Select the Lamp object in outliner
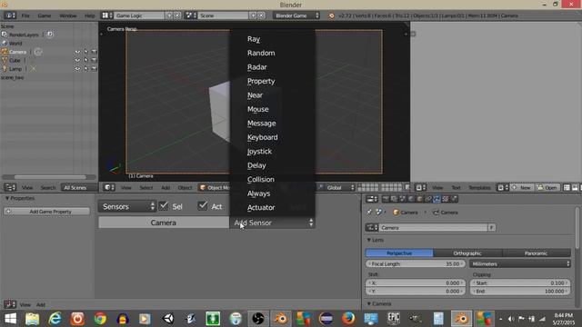Viewport: 582px width, 327px height. [15, 69]
